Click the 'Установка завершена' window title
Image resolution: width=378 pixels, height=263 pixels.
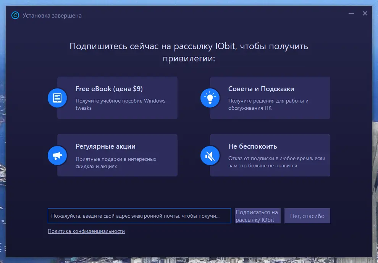(x=52, y=16)
